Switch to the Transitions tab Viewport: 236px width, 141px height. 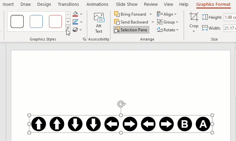(68, 4)
